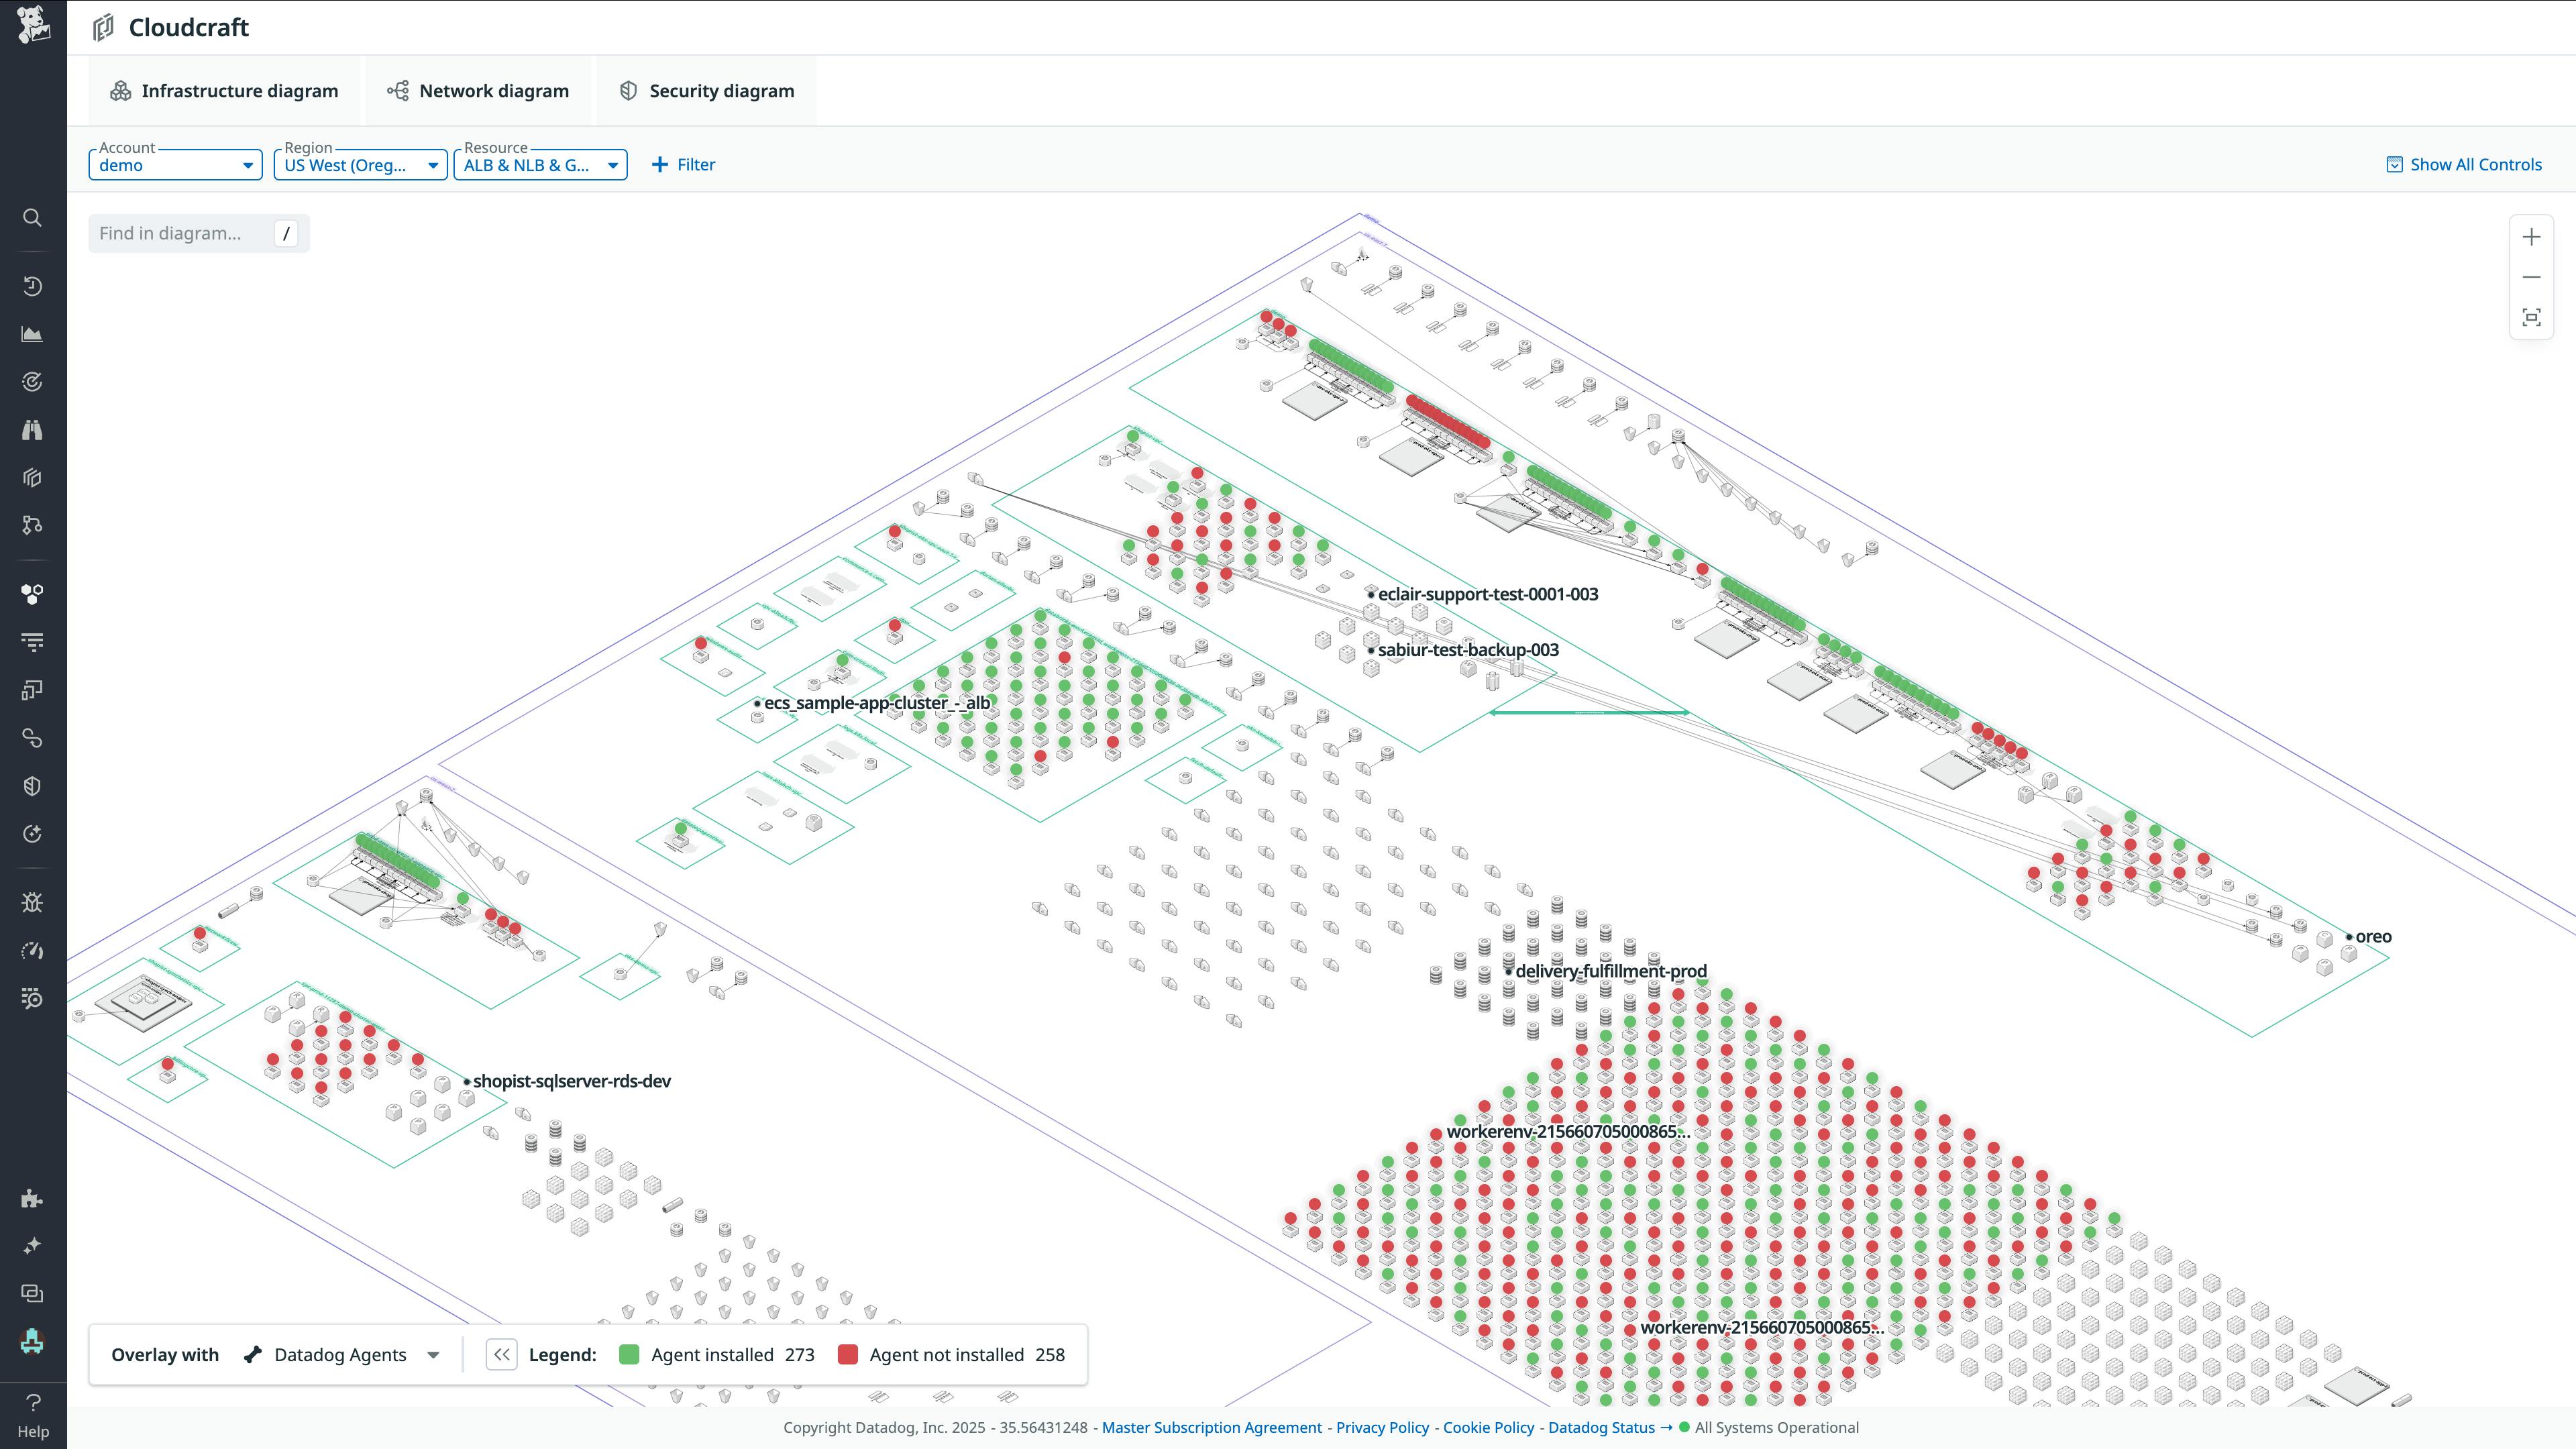Click the bug icon in the sidebar
2576x1449 pixels.
click(32, 903)
